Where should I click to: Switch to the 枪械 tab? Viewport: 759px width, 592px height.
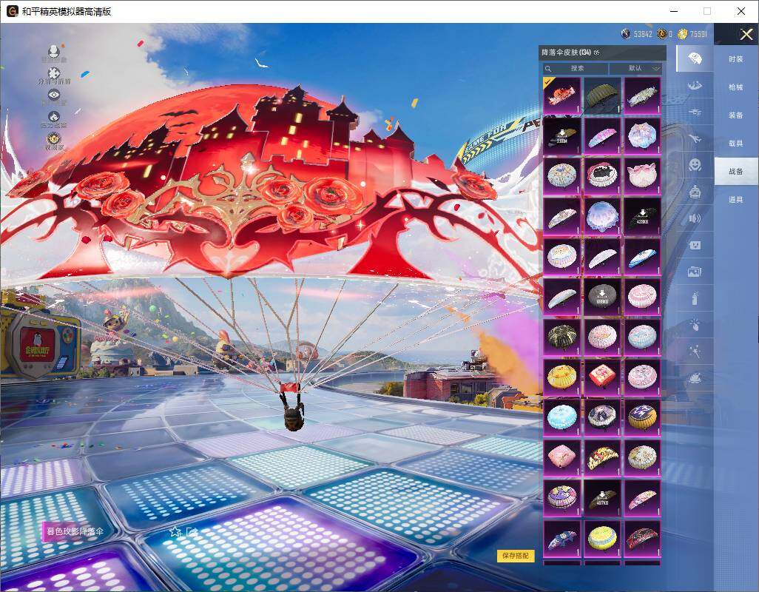click(736, 87)
